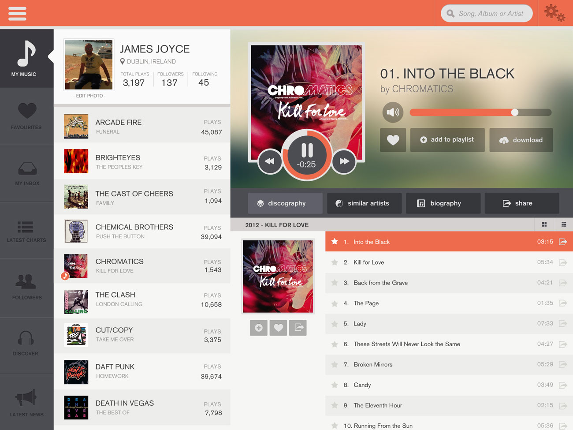Click large Kill for Love album art
Screen dimensions: 573x430
click(306, 102)
